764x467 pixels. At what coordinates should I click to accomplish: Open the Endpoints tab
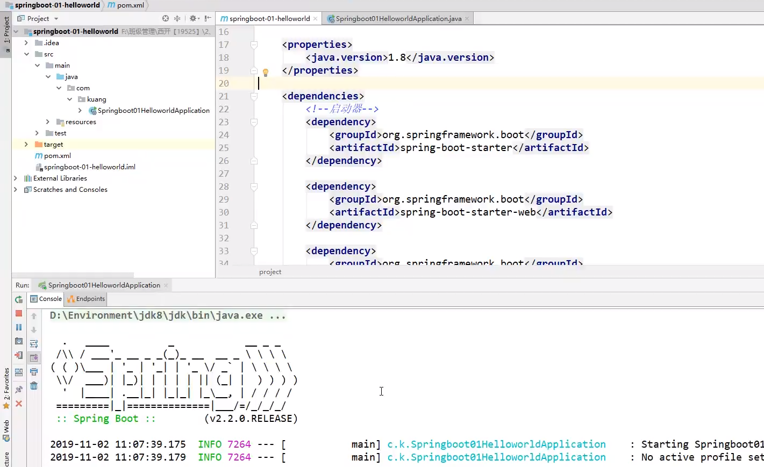(86, 299)
